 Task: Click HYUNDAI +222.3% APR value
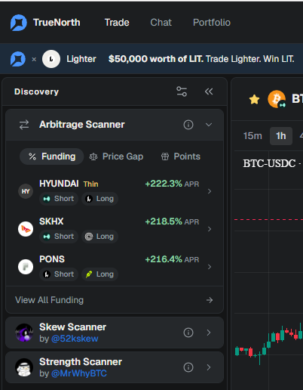click(172, 184)
